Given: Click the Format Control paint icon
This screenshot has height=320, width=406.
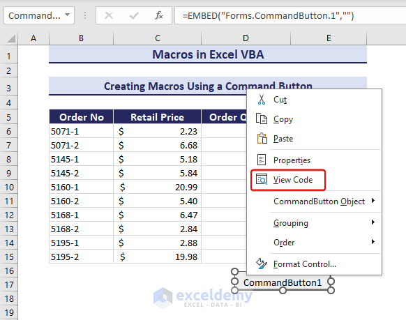Looking at the screenshot, I should (262, 264).
